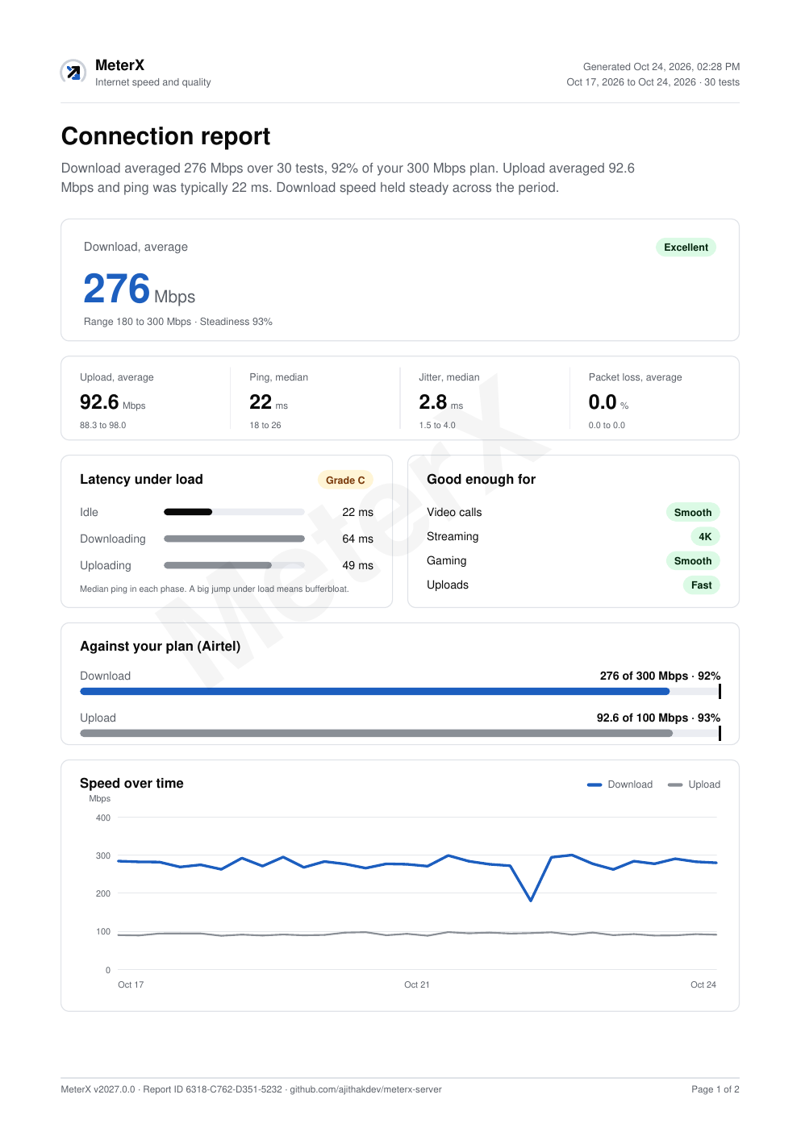Click the Oct 17 axis label
The image size is (801, 1132).
coord(131,985)
